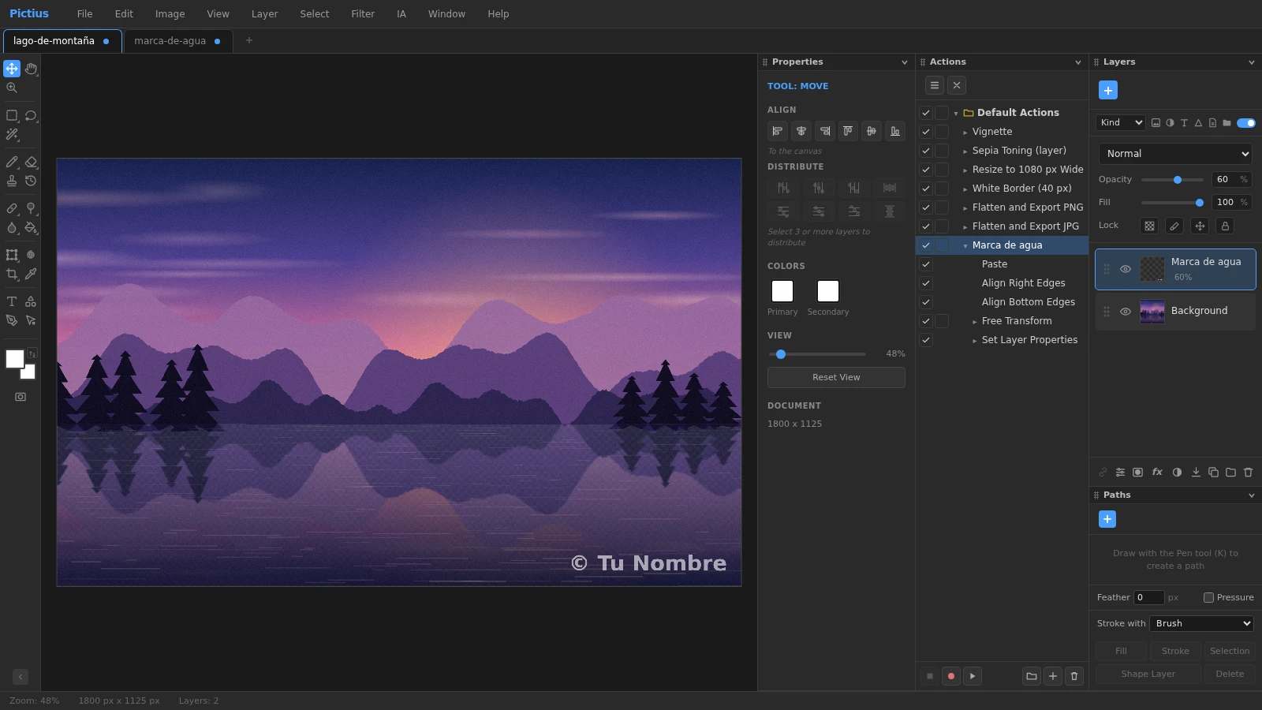The height and width of the screenshot is (710, 1262).
Task: Select the Background layer thumbnail
Action: coord(1152,312)
